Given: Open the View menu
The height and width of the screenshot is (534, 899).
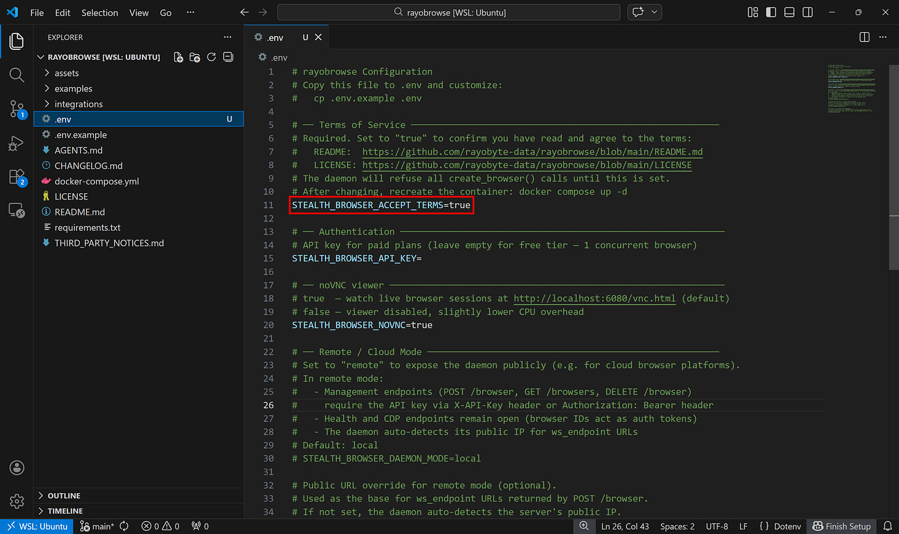Looking at the screenshot, I should 138,12.
